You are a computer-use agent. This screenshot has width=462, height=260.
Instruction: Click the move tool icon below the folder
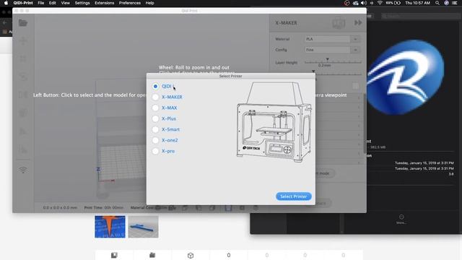23,40
